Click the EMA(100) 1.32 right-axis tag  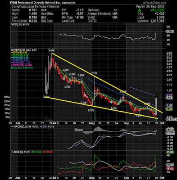[169, 95]
